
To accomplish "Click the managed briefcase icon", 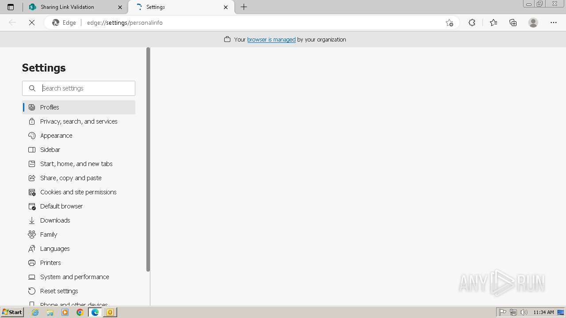I will click(x=227, y=39).
